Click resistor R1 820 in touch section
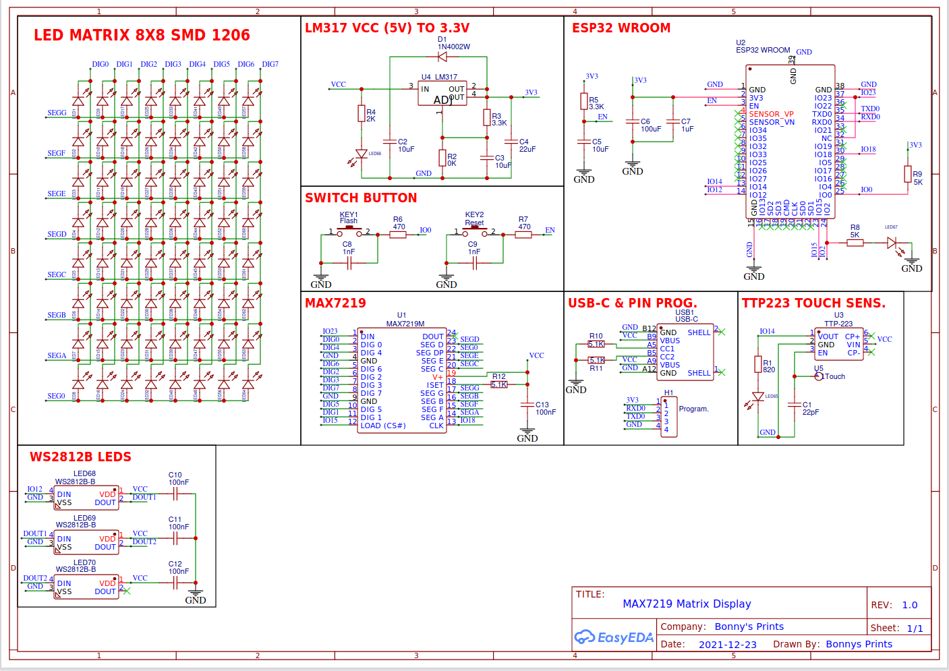This screenshot has width=949, height=671. (757, 364)
